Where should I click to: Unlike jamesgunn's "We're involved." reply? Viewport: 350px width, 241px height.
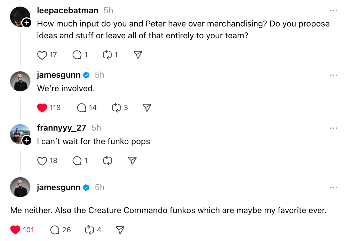42,108
